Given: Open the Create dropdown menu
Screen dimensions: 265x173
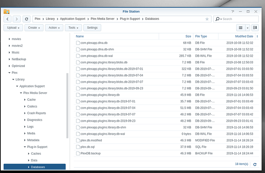Looking at the screenshot, I should (x=34, y=28).
